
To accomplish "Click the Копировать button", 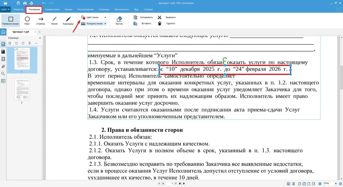I will coord(144,17).
